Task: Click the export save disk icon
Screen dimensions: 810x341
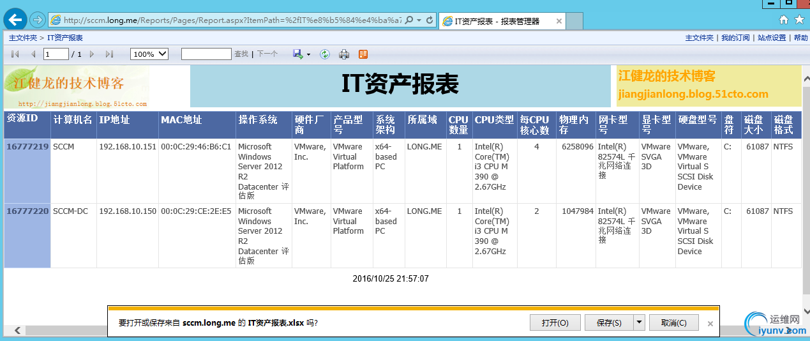Action: [297, 54]
